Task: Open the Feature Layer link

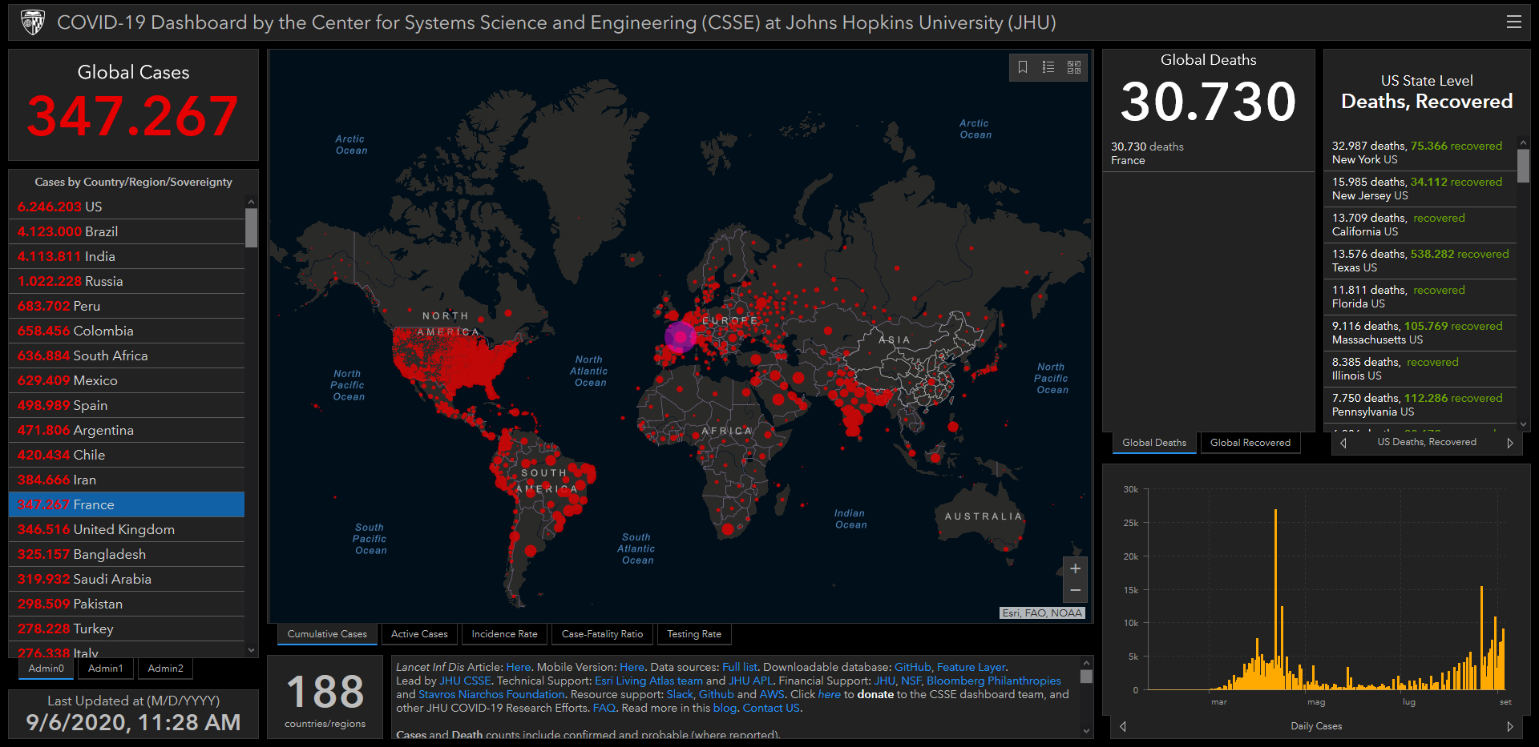Action: coord(971,667)
